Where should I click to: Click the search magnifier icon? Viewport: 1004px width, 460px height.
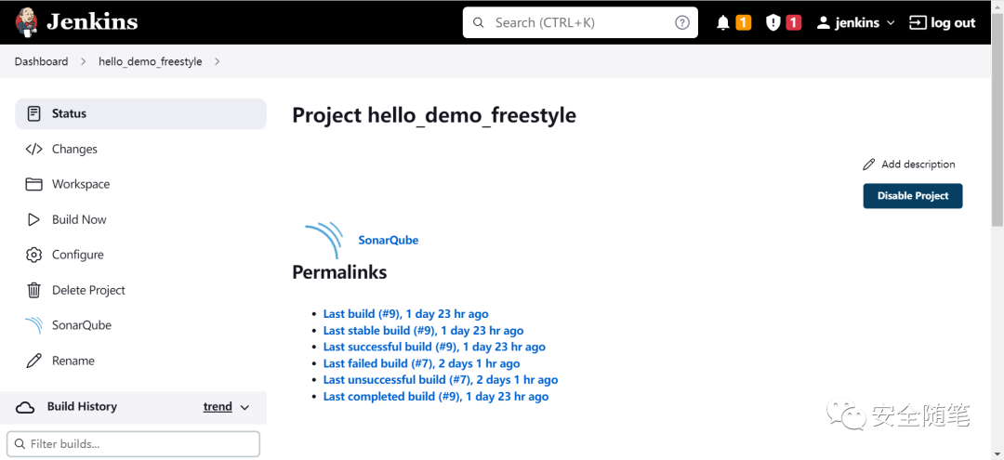pyautogui.click(x=479, y=23)
